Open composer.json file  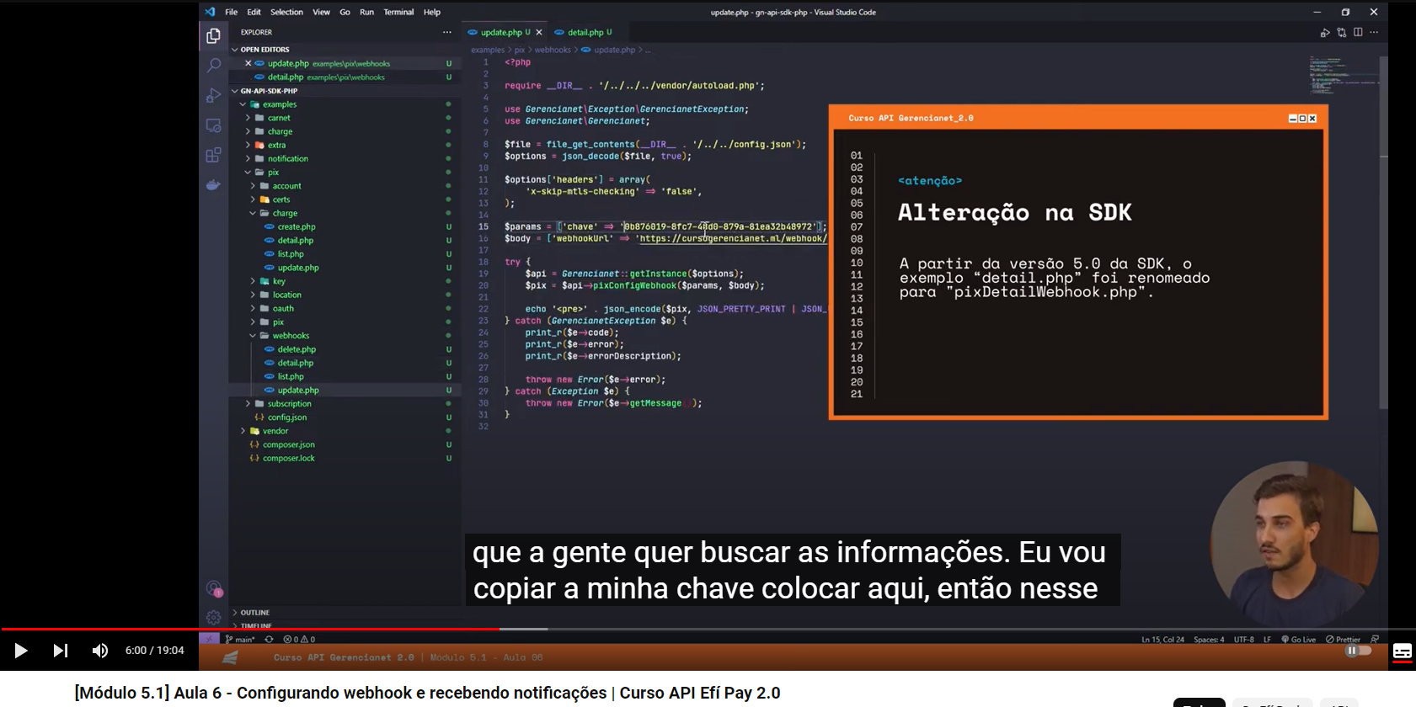click(x=288, y=444)
